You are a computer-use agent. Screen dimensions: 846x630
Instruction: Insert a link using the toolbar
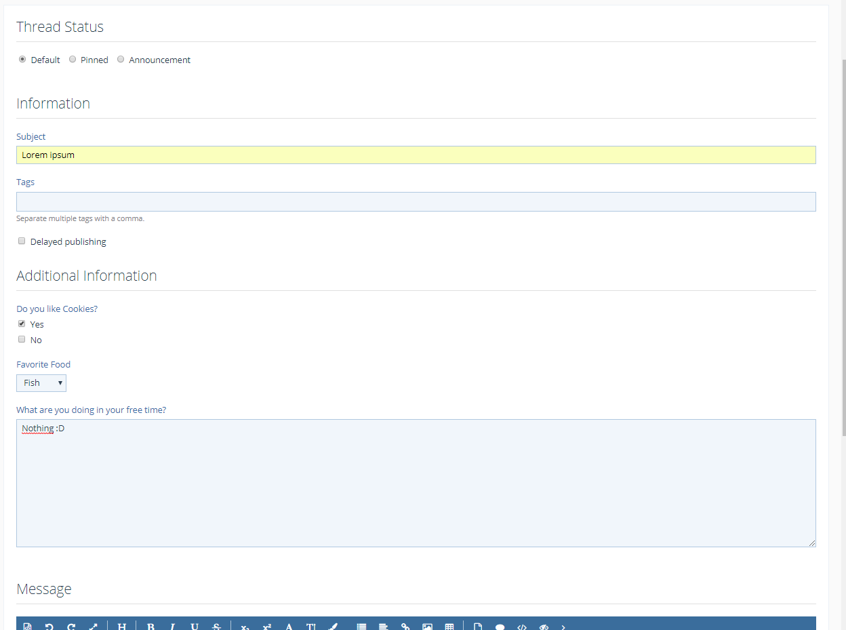pyautogui.click(x=405, y=627)
